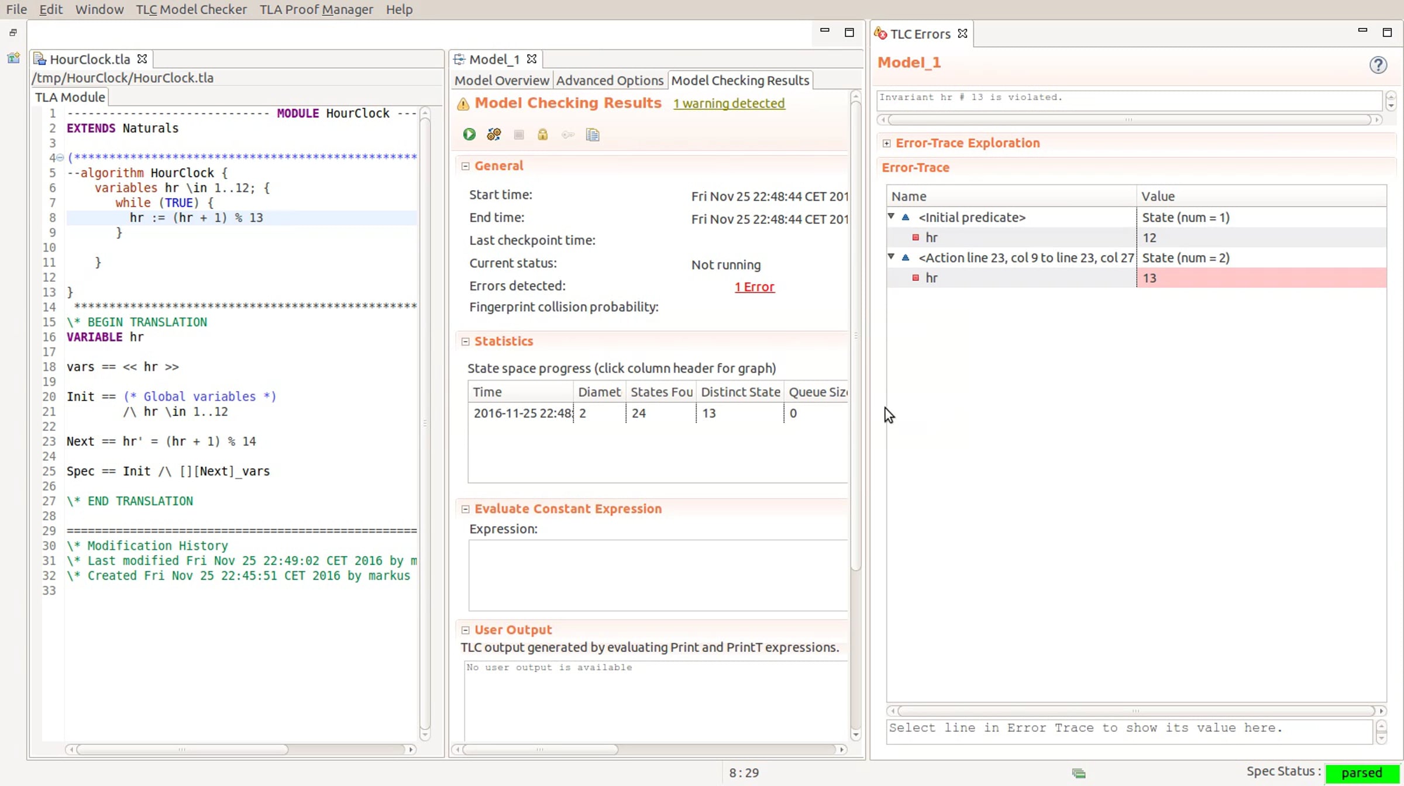This screenshot has height=786, width=1404.
Task: Open the 1 warning detected link
Action: click(729, 104)
